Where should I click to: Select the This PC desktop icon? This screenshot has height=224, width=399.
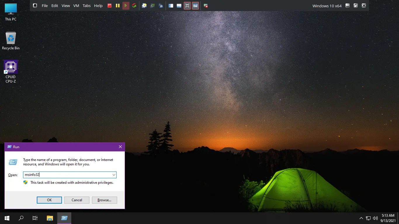11,12
